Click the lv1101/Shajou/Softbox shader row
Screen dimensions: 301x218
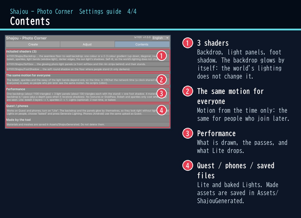pos(88,64)
